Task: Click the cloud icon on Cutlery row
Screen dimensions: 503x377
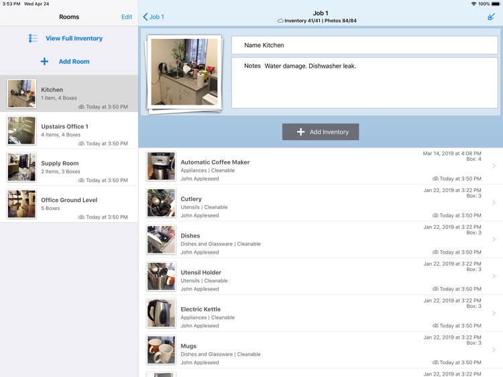Action: coord(435,215)
